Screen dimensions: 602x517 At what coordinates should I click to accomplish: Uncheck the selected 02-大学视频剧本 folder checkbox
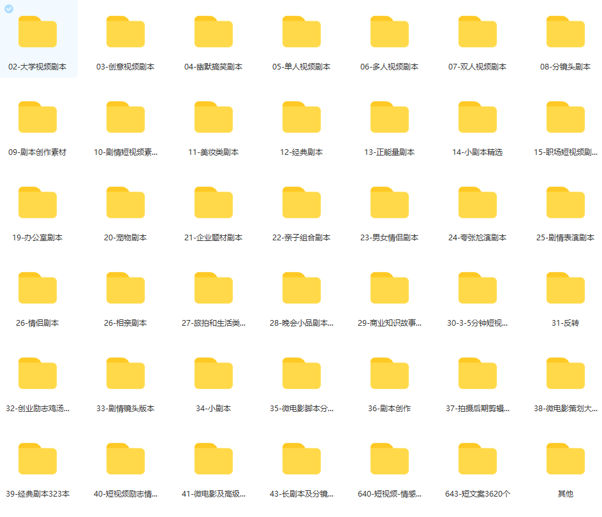pos(9,9)
